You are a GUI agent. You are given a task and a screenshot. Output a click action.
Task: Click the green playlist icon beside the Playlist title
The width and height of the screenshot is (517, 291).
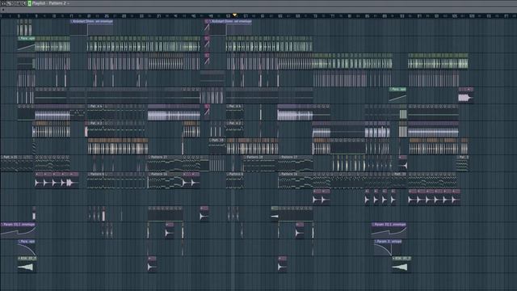point(29,3)
